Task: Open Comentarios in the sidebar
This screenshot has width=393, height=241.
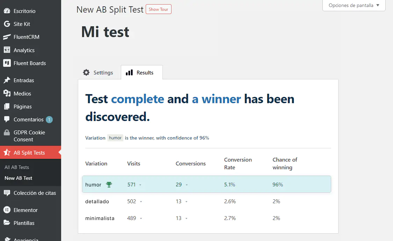Action: tap(28, 120)
